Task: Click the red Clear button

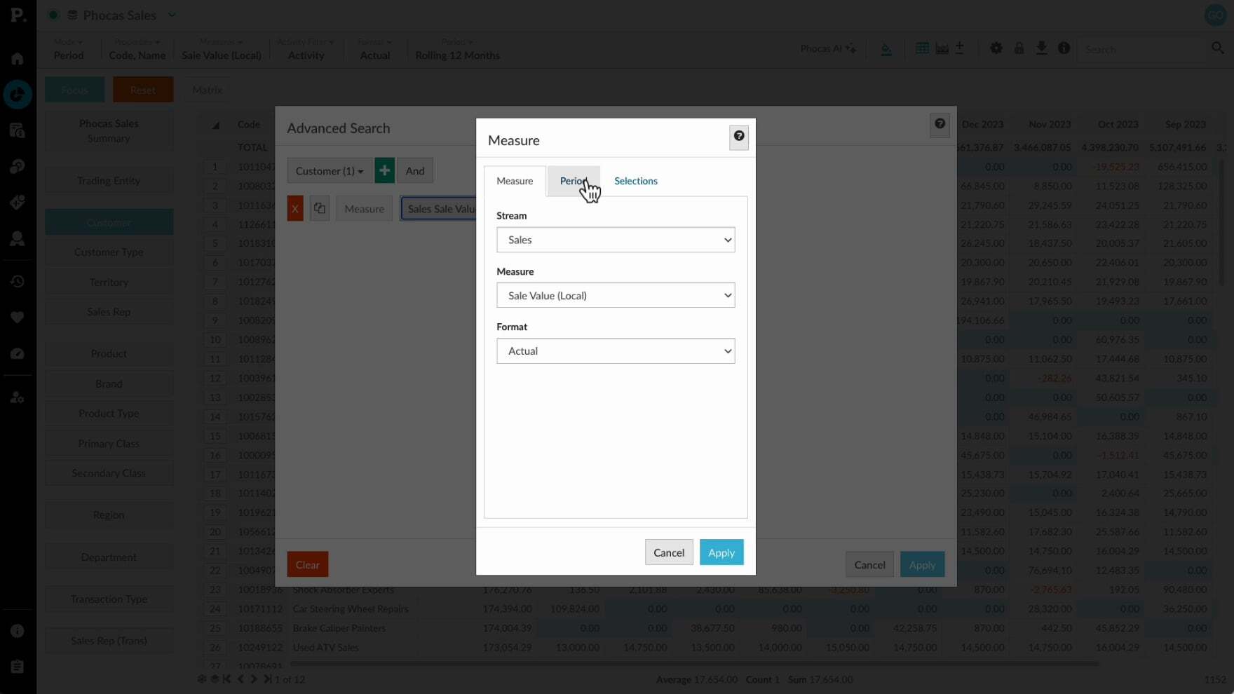Action: [307, 564]
